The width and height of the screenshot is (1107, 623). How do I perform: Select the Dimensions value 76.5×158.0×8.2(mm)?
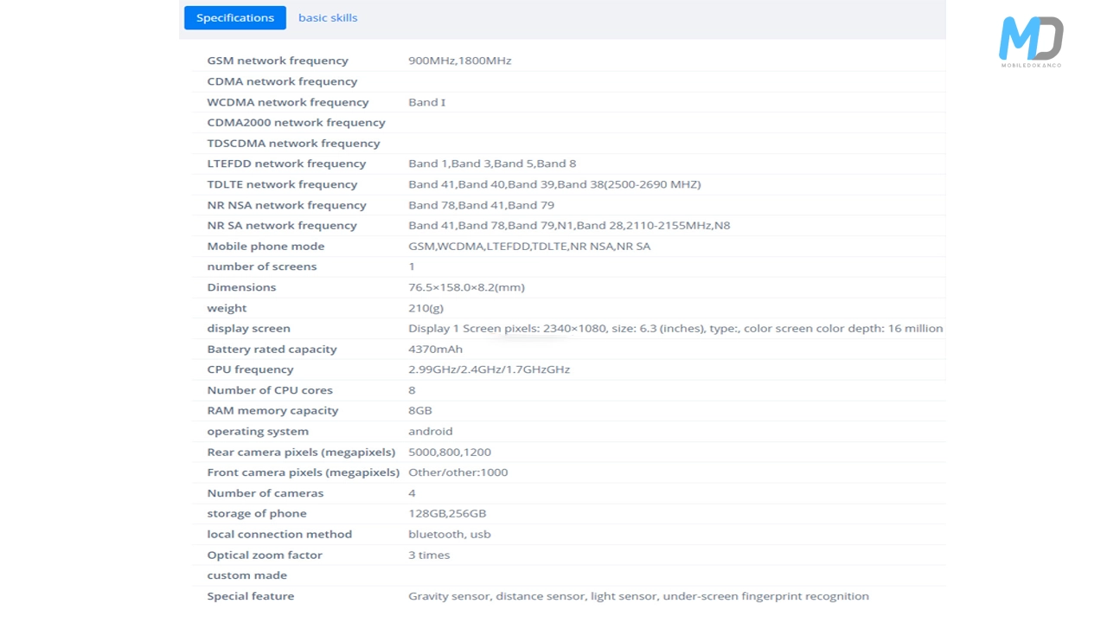coord(466,287)
